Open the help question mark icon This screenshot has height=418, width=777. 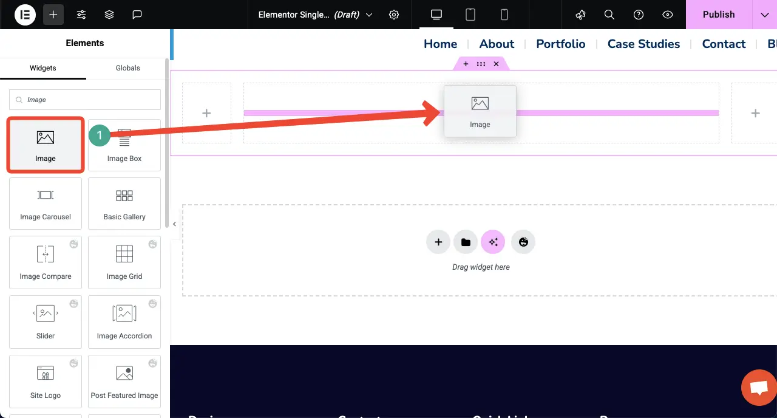click(x=639, y=15)
